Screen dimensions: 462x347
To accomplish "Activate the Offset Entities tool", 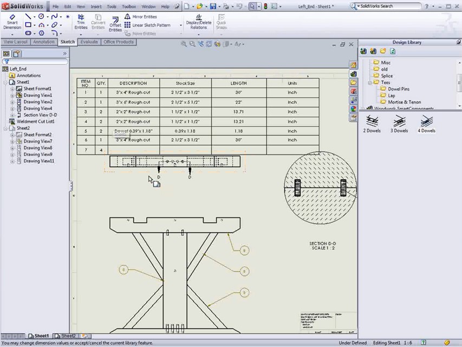I will 115,23.
